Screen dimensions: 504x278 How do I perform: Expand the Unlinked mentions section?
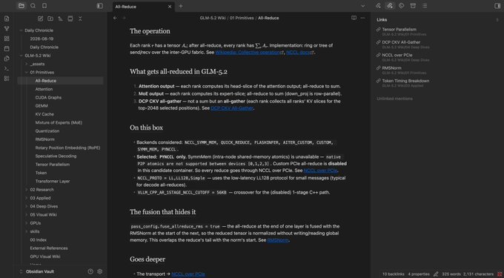tap(395, 99)
